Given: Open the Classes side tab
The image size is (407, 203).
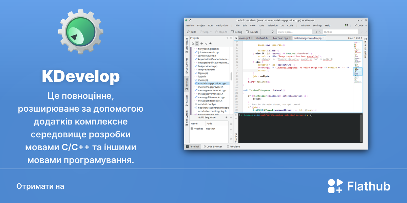Looking at the screenshot, I should click(186, 100).
